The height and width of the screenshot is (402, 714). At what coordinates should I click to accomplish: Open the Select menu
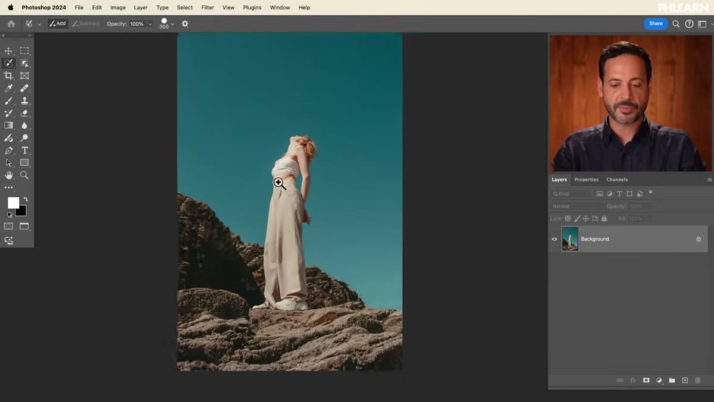point(184,8)
